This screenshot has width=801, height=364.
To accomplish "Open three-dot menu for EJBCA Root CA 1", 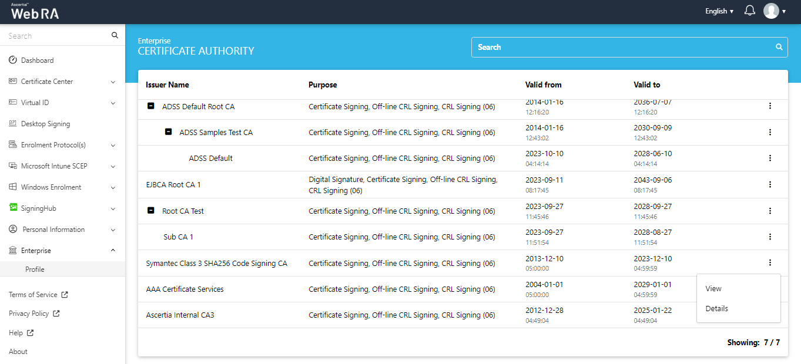I will [770, 185].
